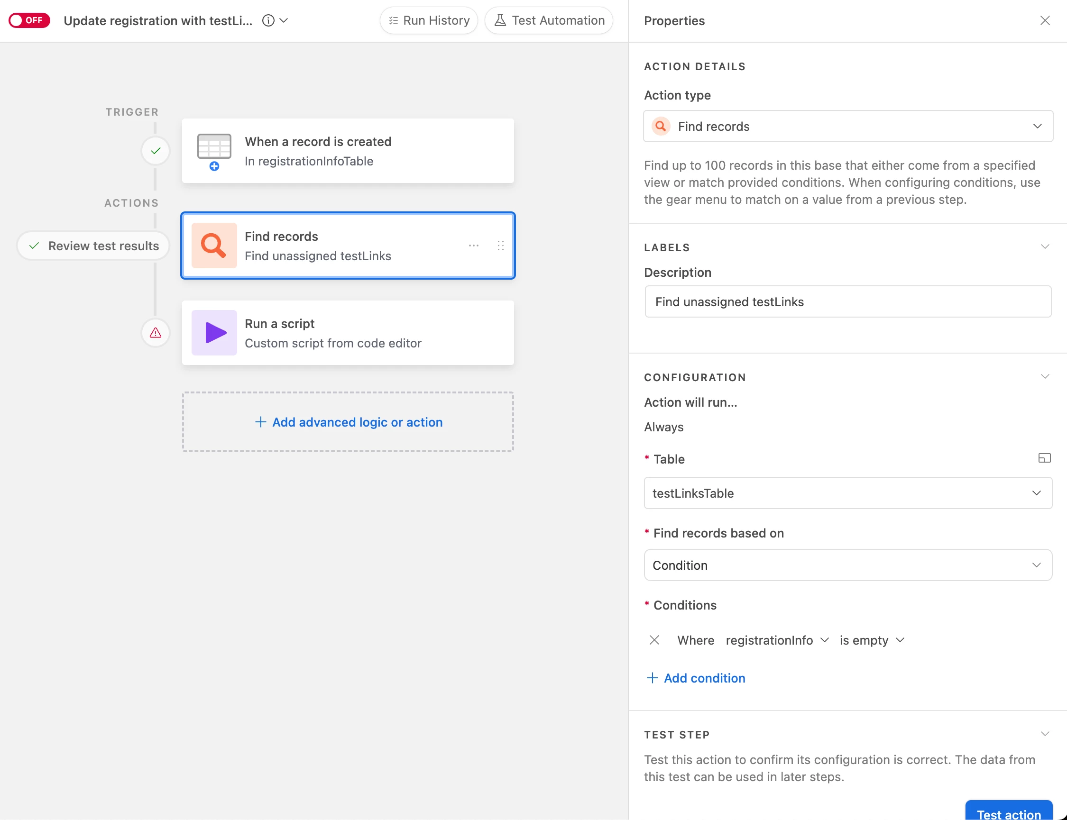
Task: Open the automation name dropdown chevron
Action: [284, 20]
